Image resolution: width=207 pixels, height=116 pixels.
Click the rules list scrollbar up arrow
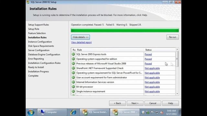(x=177, y=49)
